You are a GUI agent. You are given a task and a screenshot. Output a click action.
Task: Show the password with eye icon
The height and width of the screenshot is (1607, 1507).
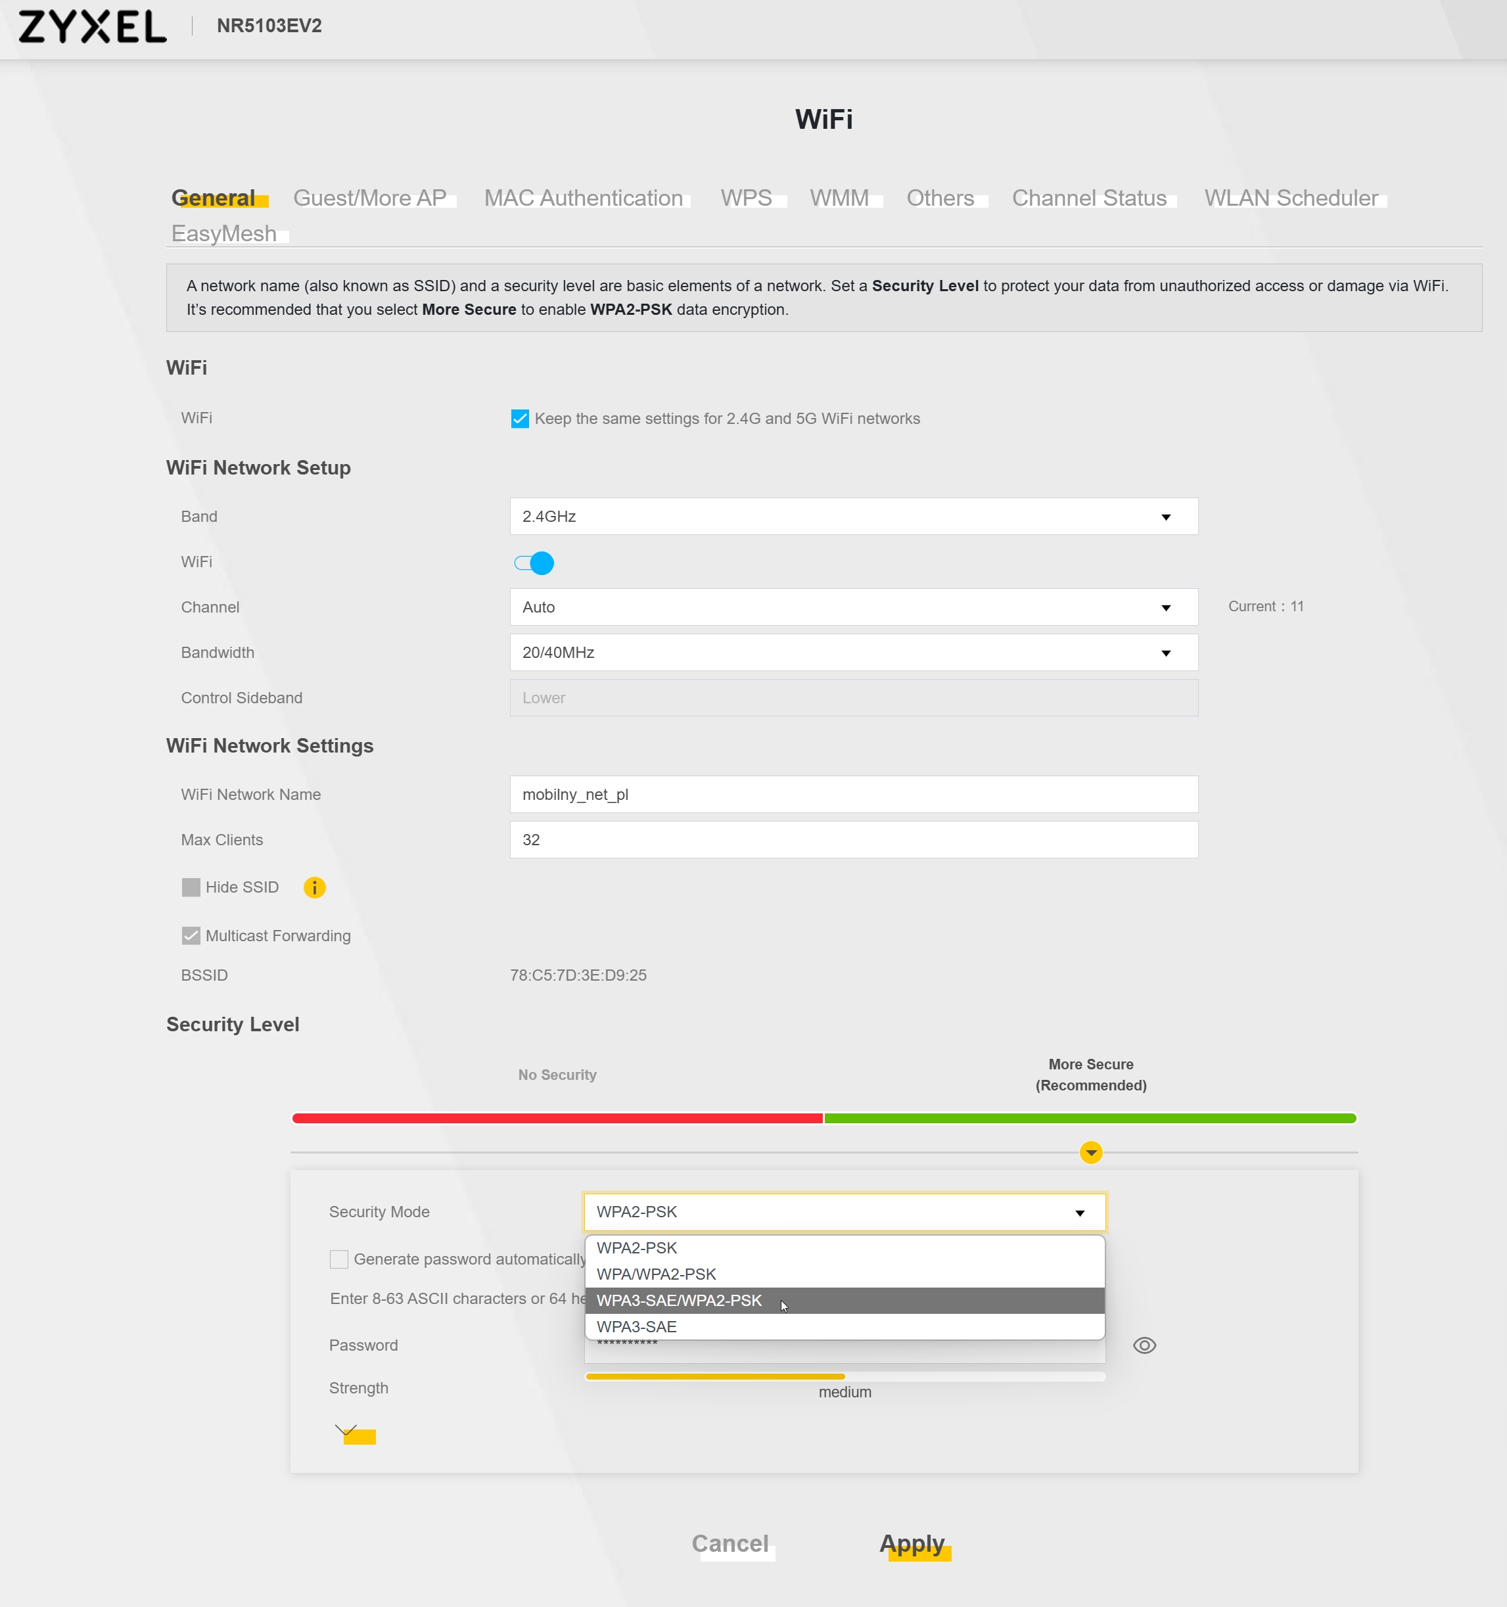(x=1144, y=1345)
